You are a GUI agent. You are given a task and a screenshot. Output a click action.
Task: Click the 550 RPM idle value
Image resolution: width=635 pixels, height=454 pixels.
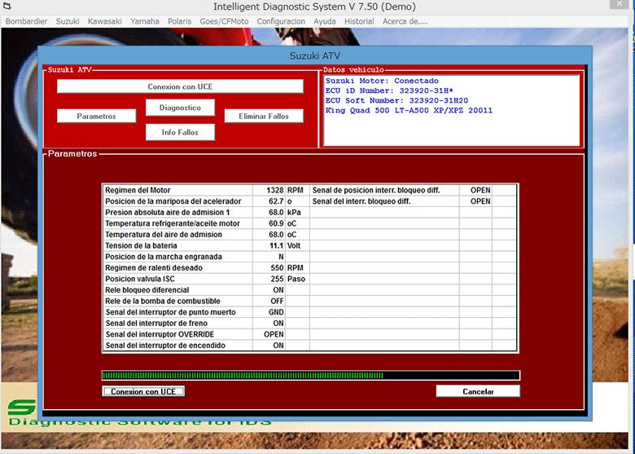[277, 267]
